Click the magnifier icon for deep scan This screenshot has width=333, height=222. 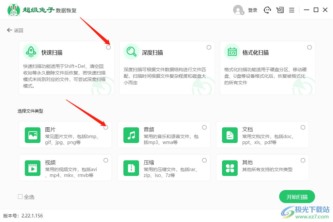(x=132, y=52)
